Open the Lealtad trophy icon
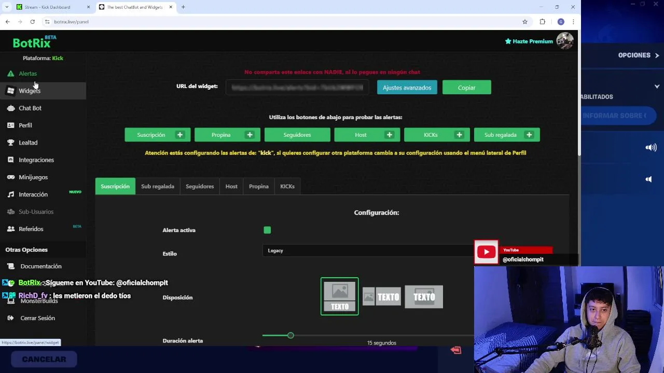 (10, 142)
